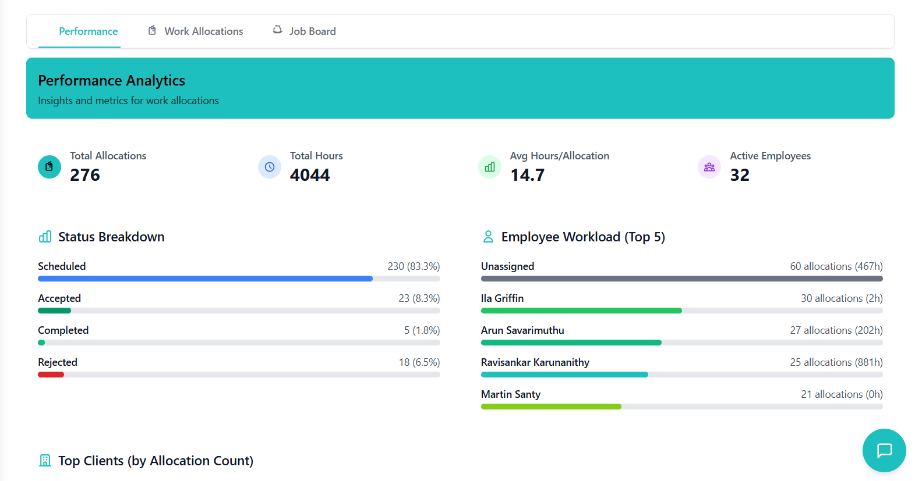Click the Avg Hours/Allocation chart icon
This screenshot has height=481, width=915.
[489, 167]
